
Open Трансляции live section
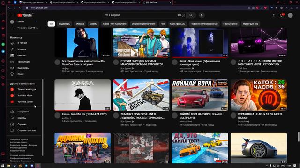coord(24,62)
